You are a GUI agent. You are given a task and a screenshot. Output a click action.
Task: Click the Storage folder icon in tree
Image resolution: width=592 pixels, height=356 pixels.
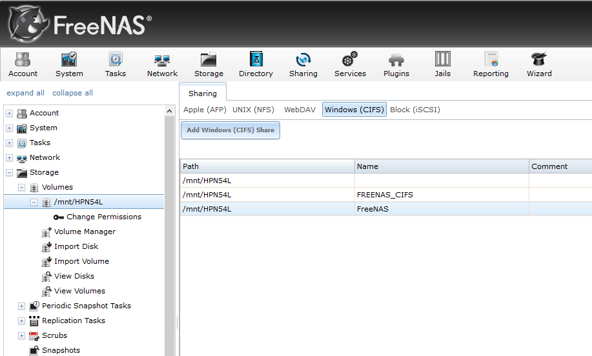tap(22, 173)
